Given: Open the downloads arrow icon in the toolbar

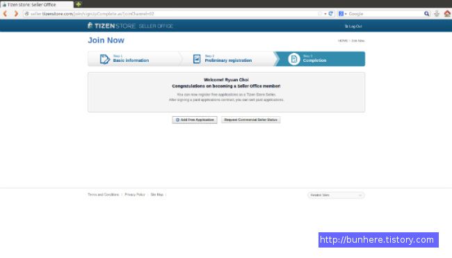Looking at the screenshot, I should pos(437,13).
